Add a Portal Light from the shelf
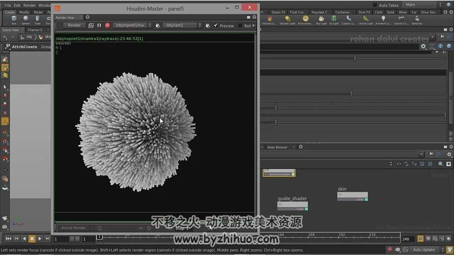 [x=366, y=20]
